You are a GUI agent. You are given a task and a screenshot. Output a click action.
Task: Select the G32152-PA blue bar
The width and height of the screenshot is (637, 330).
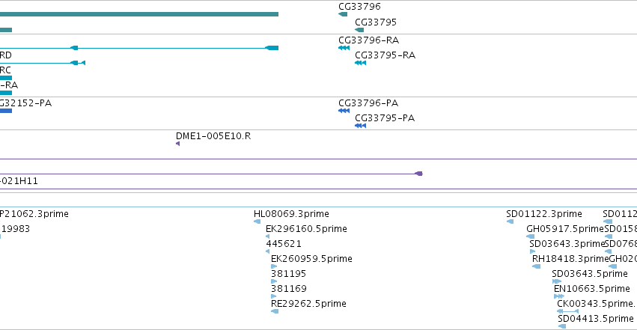click(x=6, y=111)
